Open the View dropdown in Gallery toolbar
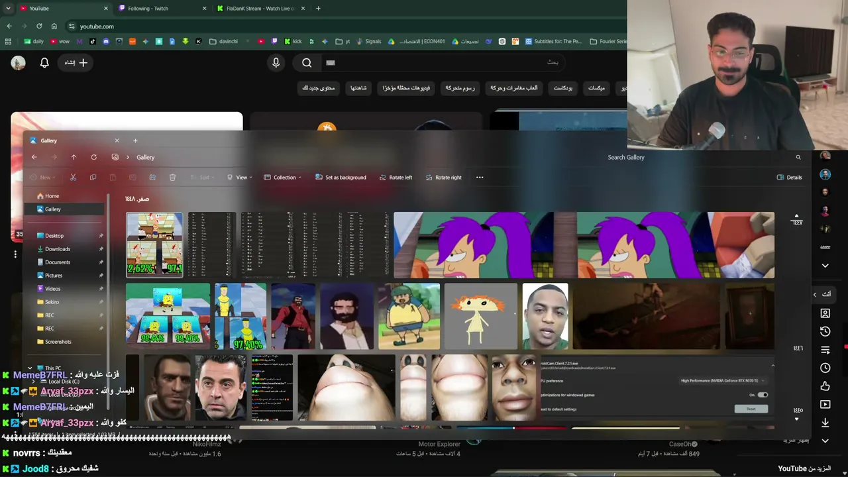848x477 pixels. 239,178
